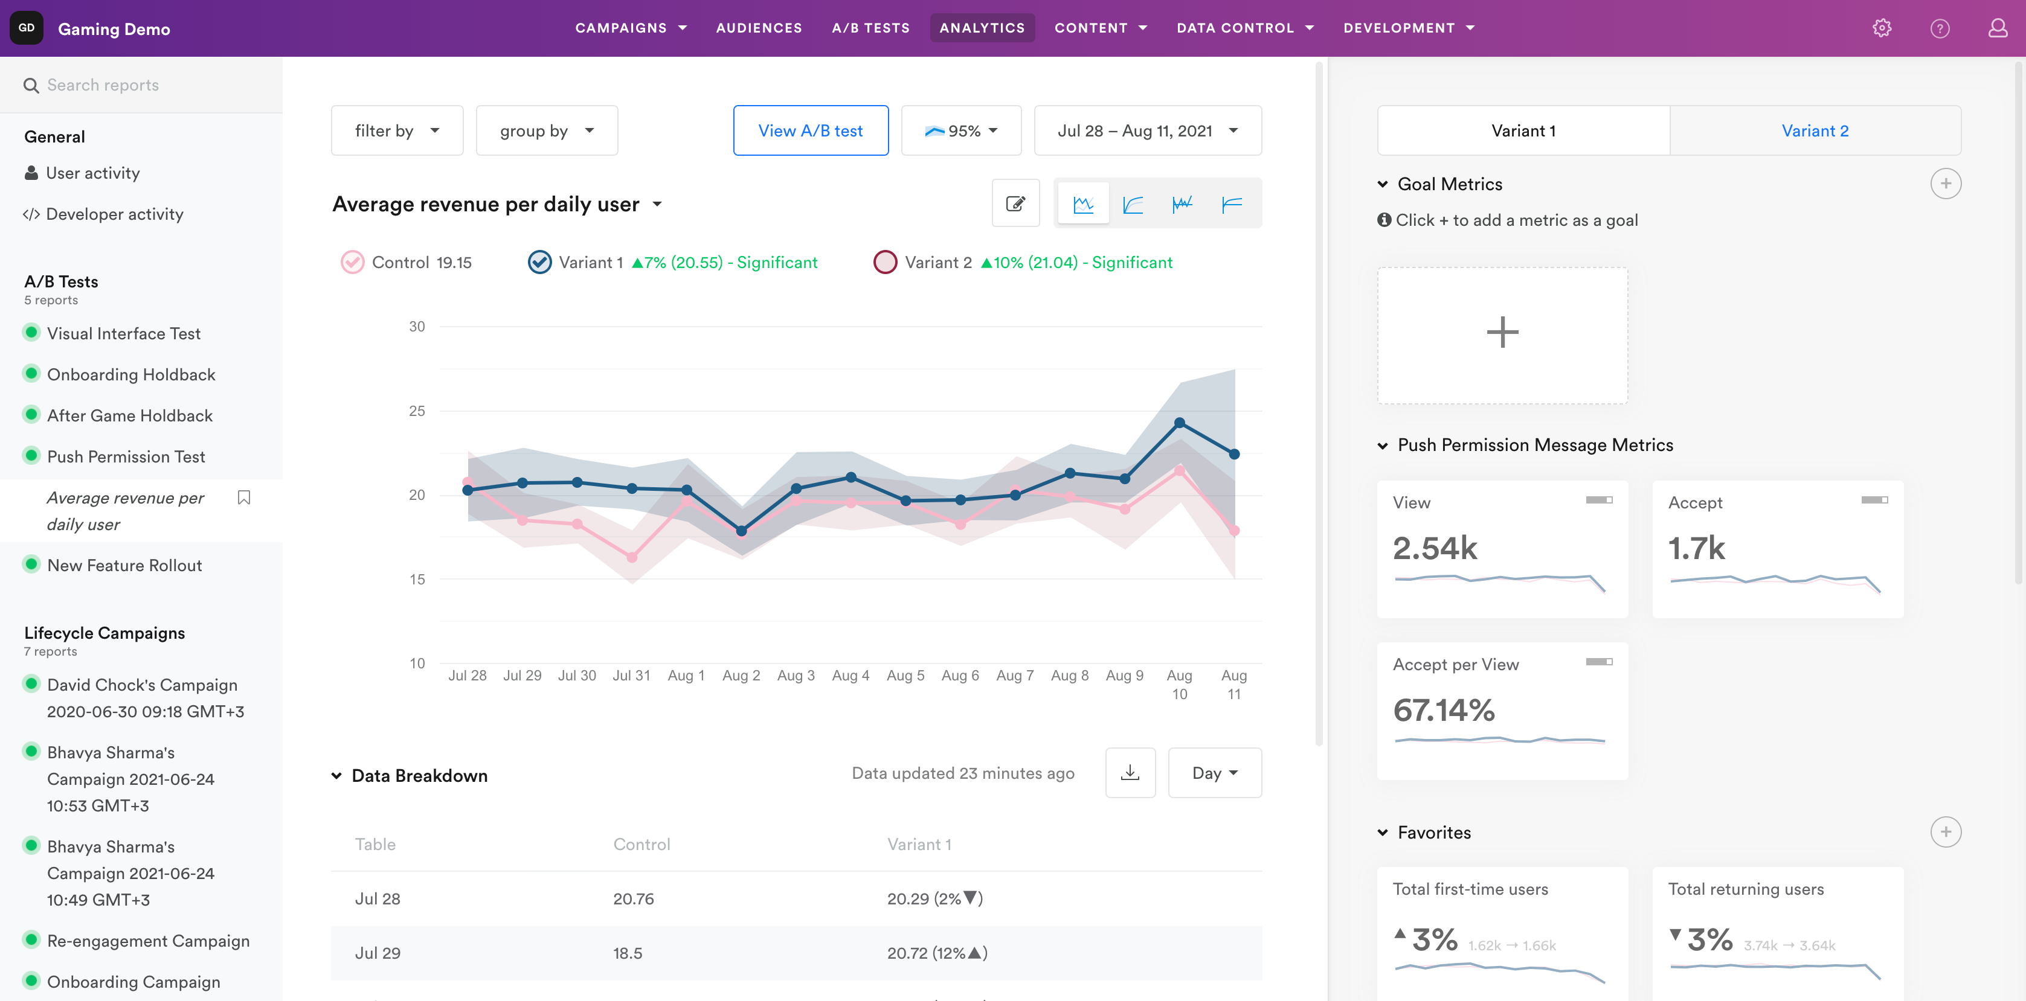Click the Gaming Demo app title
This screenshot has height=1001, width=2026.
point(114,29)
